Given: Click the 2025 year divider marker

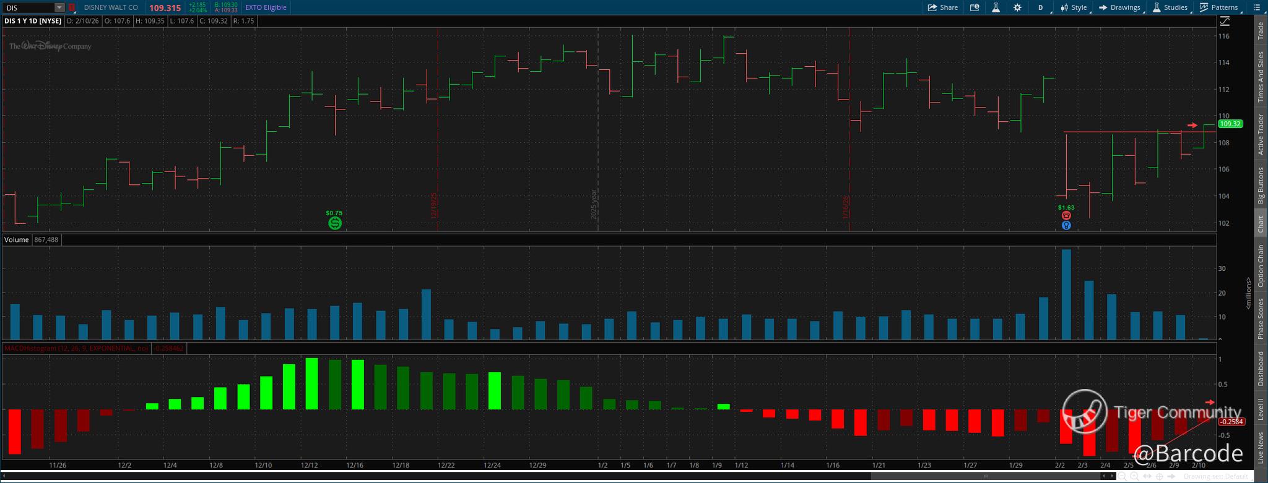Looking at the screenshot, I should coord(594,204).
